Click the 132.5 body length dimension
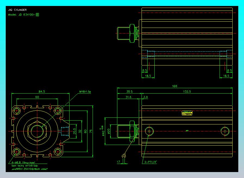This screenshot has height=178, width=244. pyautogui.click(x=187, y=91)
